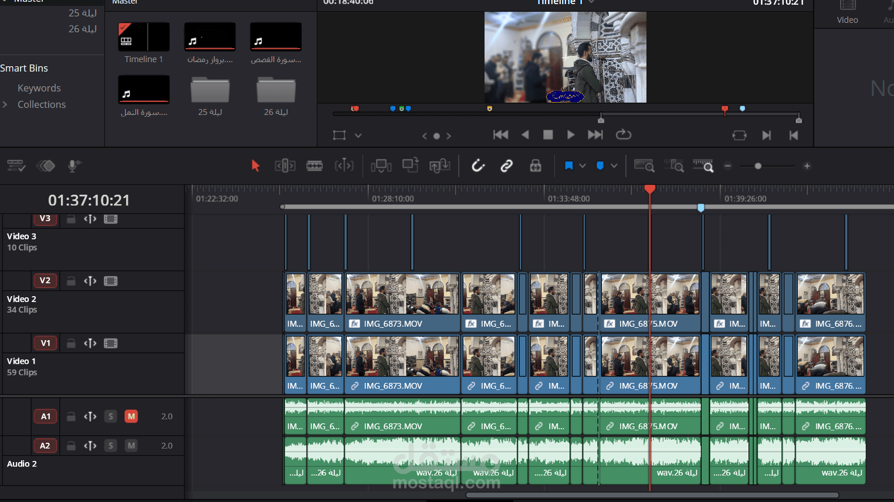Image resolution: width=894 pixels, height=502 pixels.
Task: Click the Replace Clip toolbar icon
Action: pos(439,166)
